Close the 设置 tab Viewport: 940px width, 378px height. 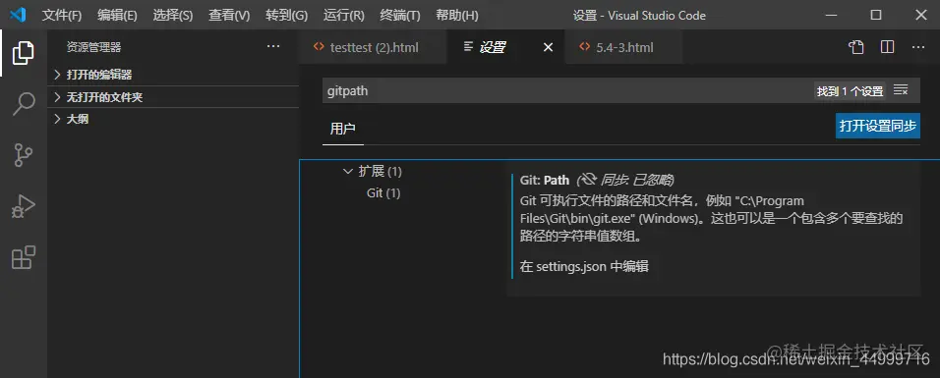548,47
